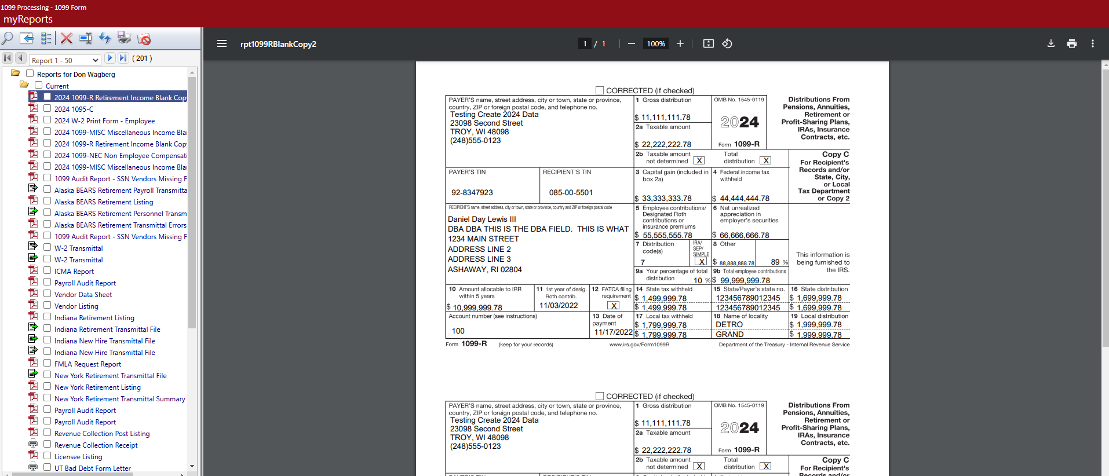
Task: Collapse the Current folder
Action: tap(24, 85)
